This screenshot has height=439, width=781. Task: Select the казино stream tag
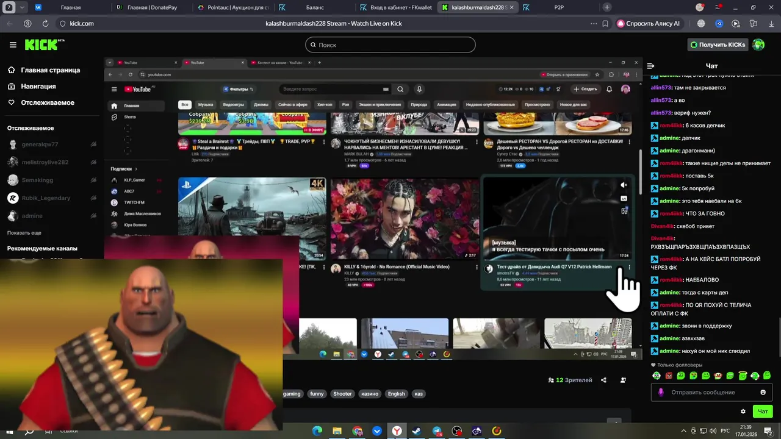point(370,394)
